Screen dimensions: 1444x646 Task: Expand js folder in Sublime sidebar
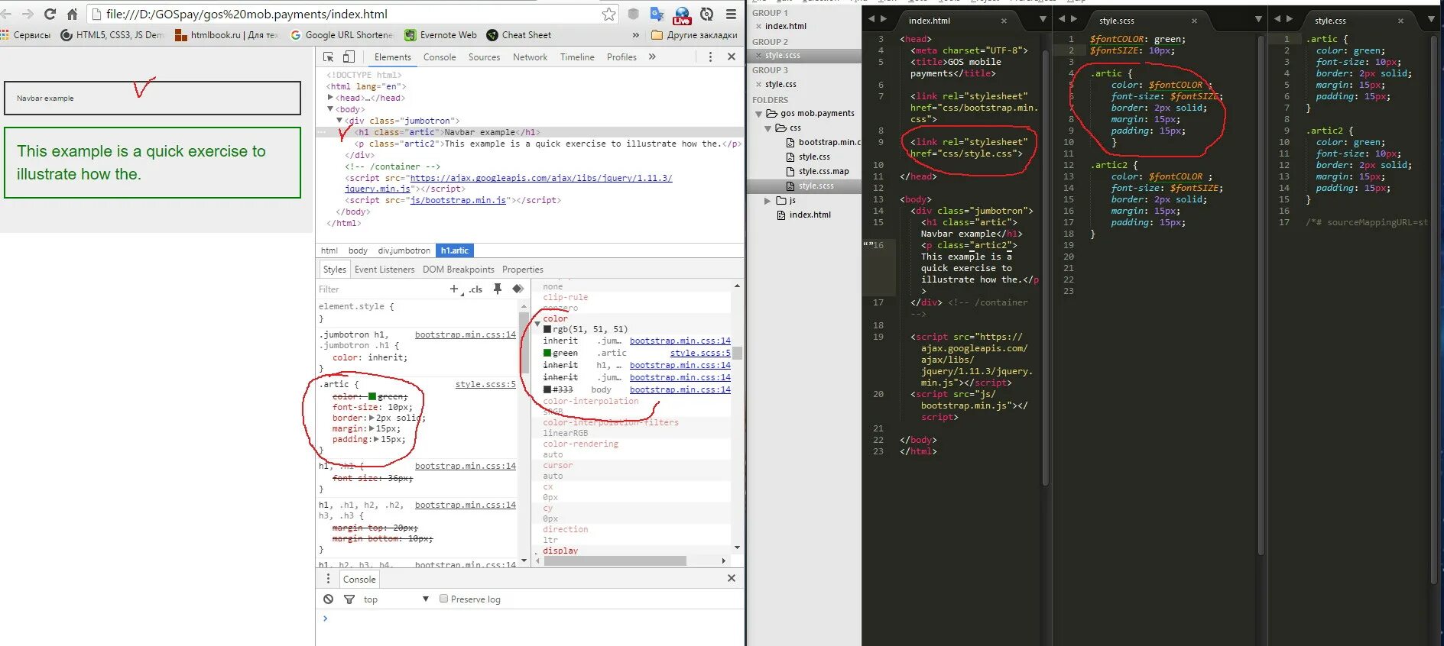768,201
